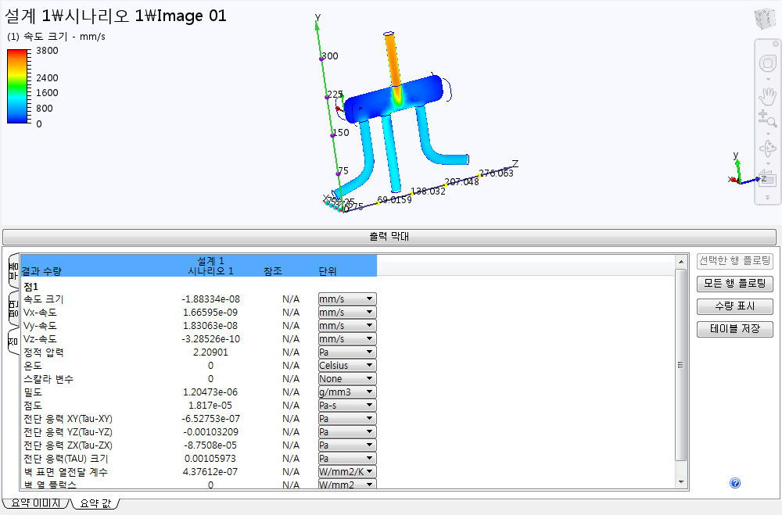Open W/mm2/K dropdown for 벽 표면 열전달 계수
Viewport: 782px width, 515px height.
[347, 472]
